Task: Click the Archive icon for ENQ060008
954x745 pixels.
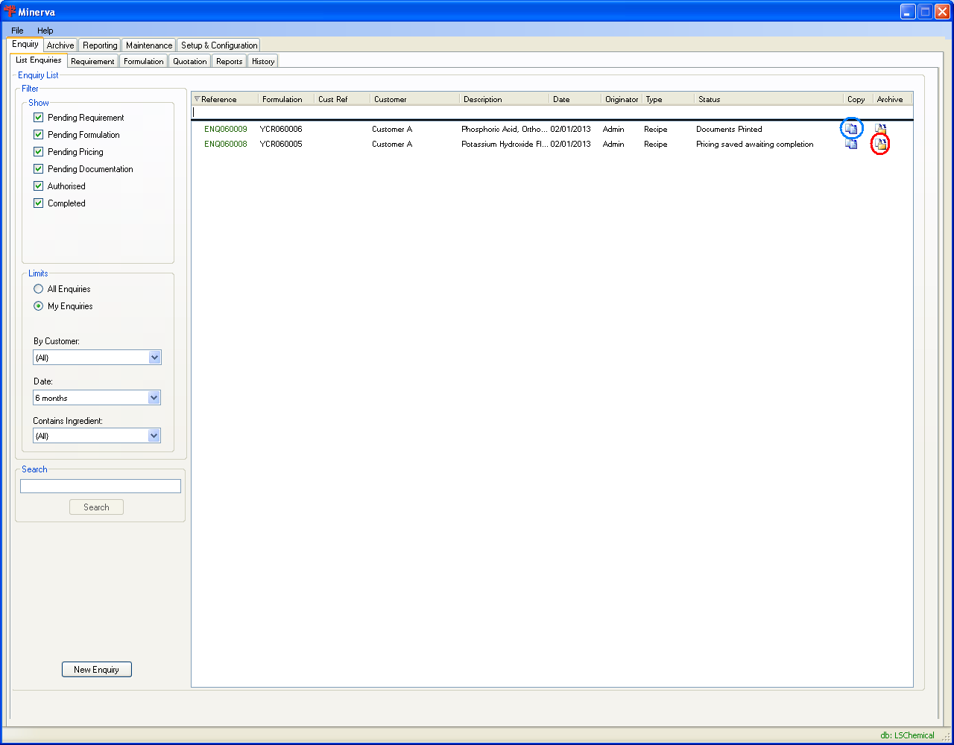Action: coord(881,144)
